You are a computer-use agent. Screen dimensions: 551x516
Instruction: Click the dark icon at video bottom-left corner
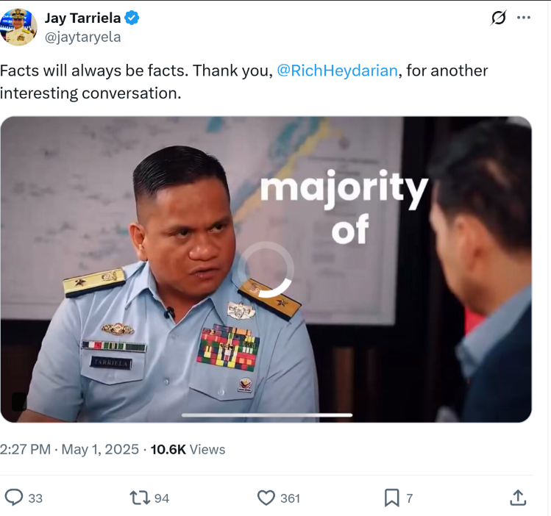[19, 401]
